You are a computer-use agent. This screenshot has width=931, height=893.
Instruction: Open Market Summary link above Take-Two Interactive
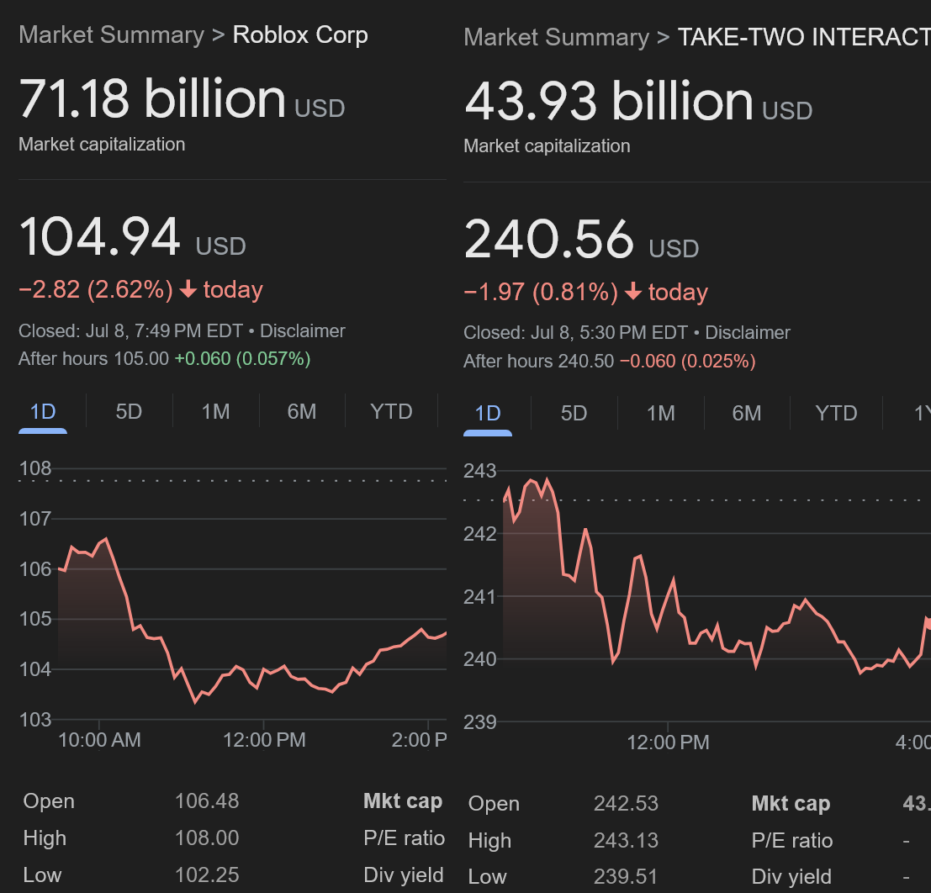pos(557,37)
